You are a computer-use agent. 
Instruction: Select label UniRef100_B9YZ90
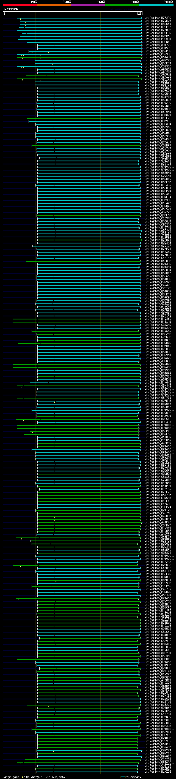coord(158,103)
